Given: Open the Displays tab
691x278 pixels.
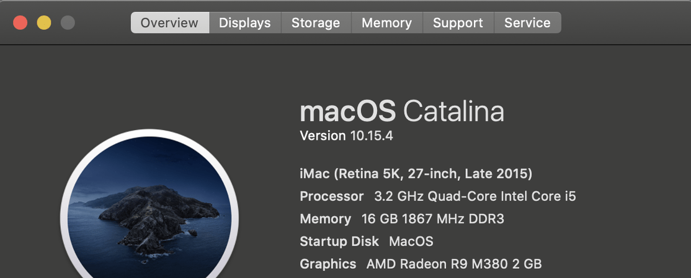Looking at the screenshot, I should tap(245, 23).
